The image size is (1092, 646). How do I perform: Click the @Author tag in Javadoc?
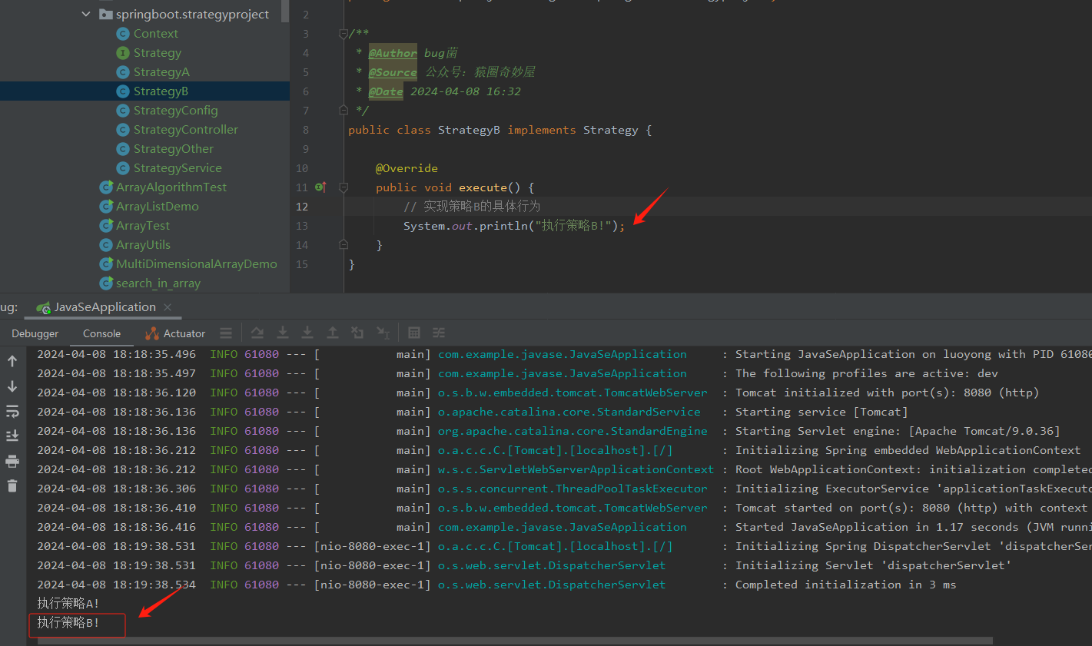[393, 53]
